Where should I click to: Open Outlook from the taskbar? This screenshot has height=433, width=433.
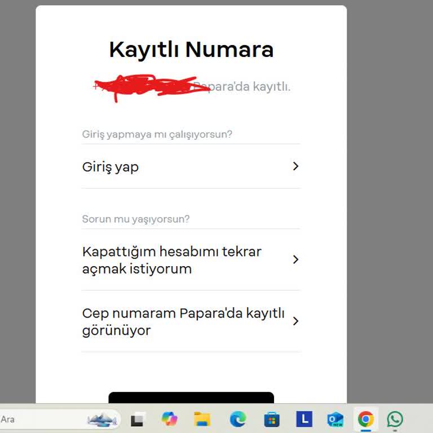click(x=335, y=419)
